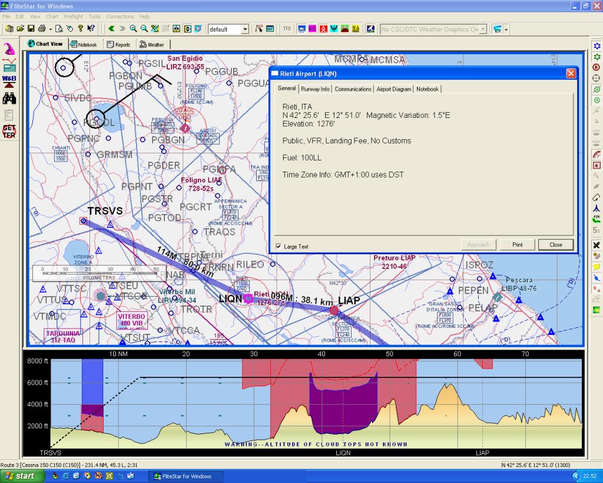Click the magenta VS overlay icon
Screen dimensions: 603x483
pyautogui.click(x=312, y=29)
